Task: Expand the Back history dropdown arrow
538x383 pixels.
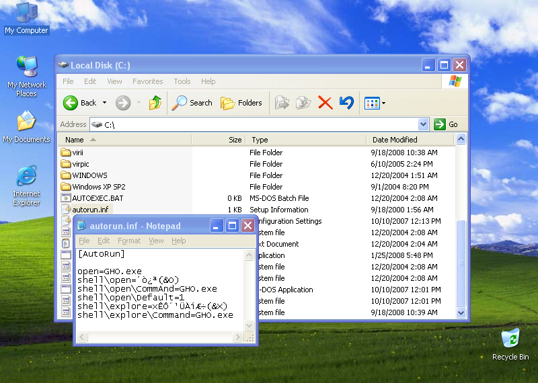Action: point(104,103)
